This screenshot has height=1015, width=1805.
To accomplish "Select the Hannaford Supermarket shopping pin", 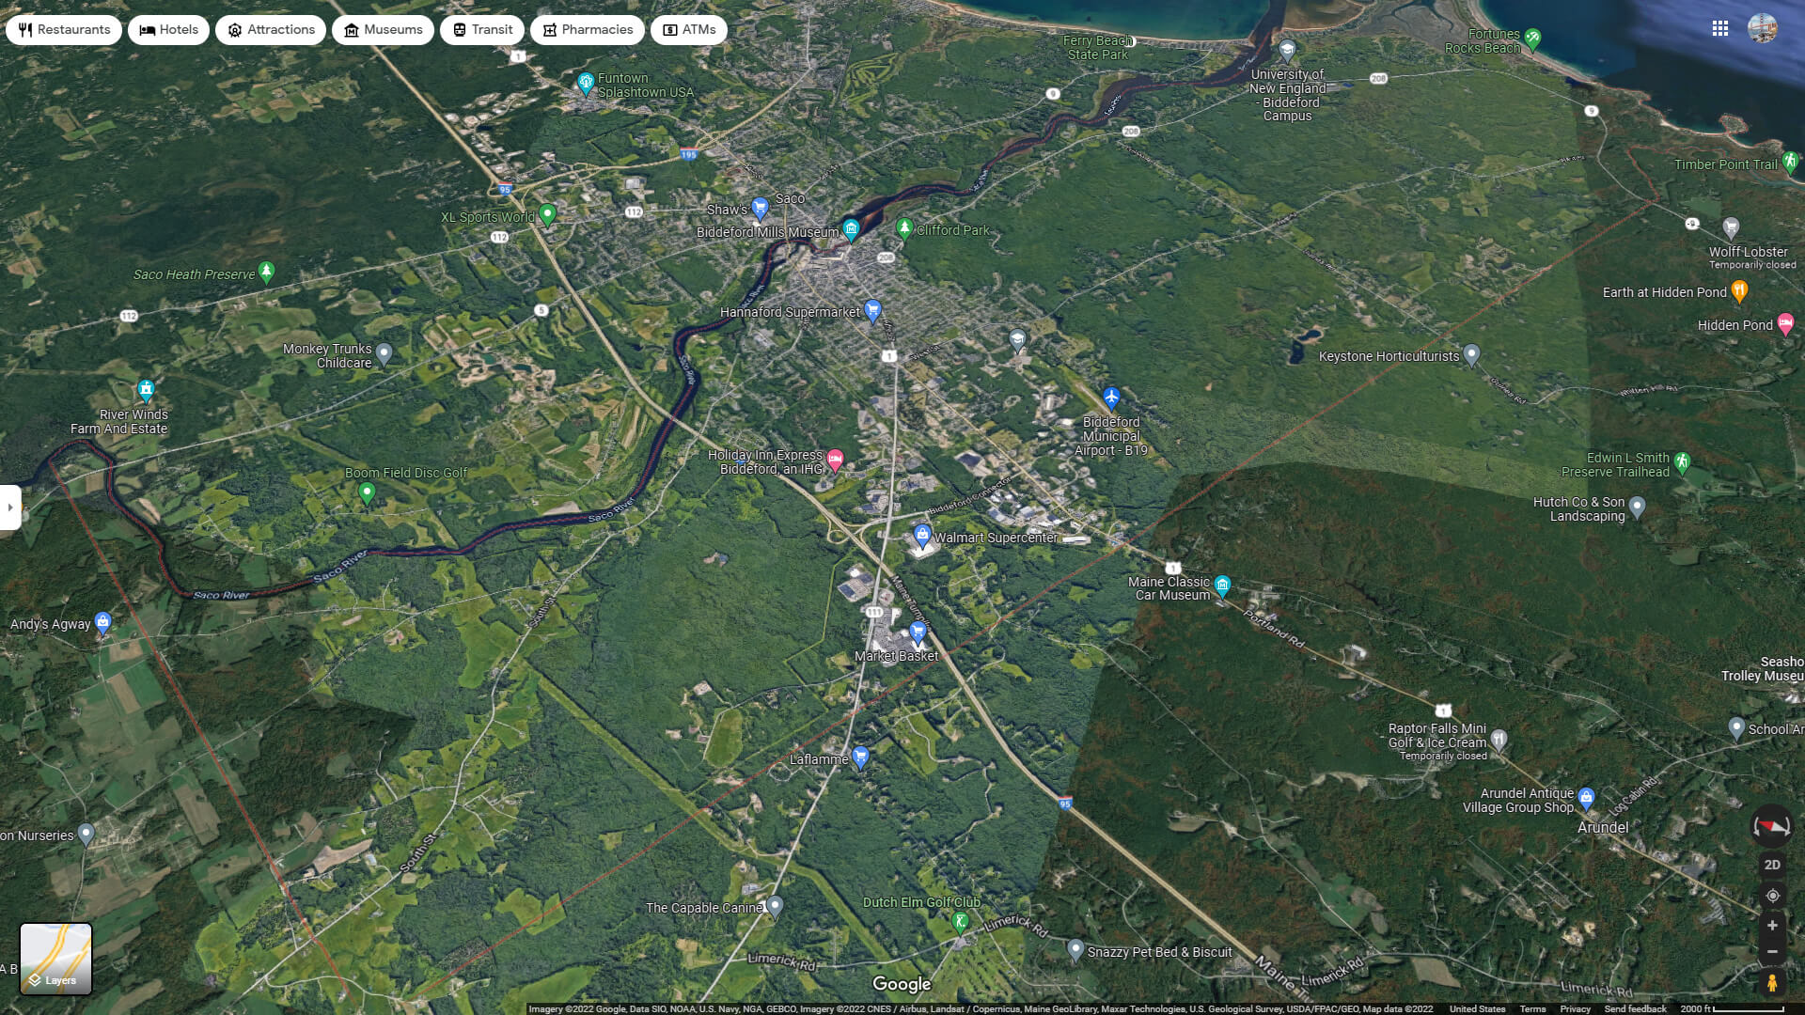I will 871,309.
